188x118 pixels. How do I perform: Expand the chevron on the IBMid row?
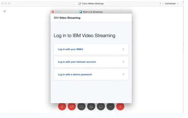123,49
